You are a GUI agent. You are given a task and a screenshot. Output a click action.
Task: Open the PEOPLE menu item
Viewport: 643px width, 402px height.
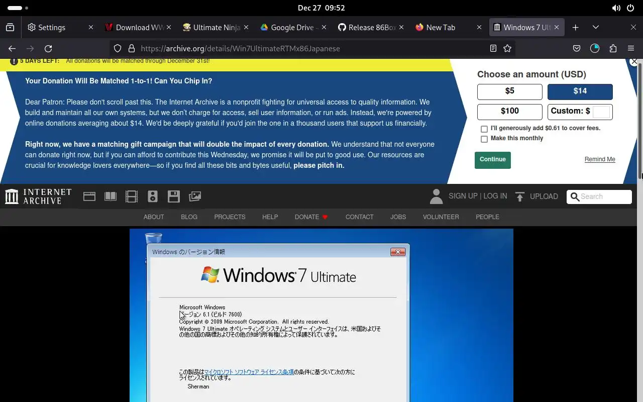(487, 217)
